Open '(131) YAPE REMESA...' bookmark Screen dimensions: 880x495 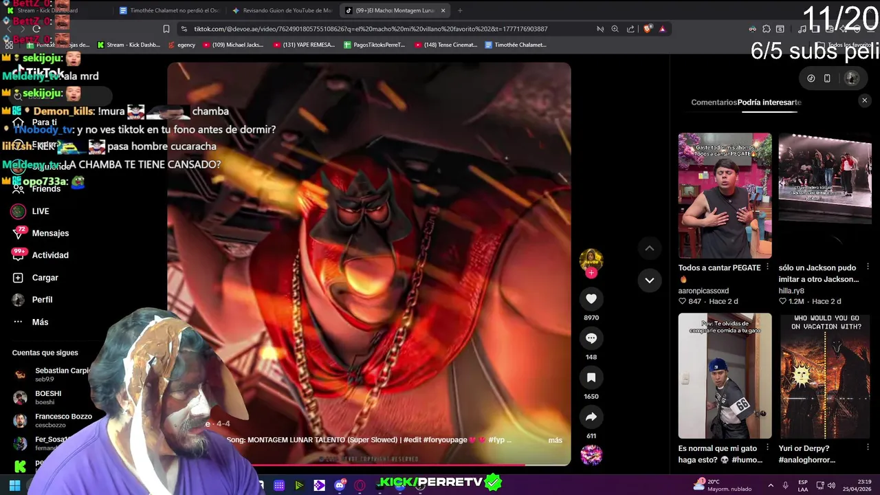click(x=304, y=45)
